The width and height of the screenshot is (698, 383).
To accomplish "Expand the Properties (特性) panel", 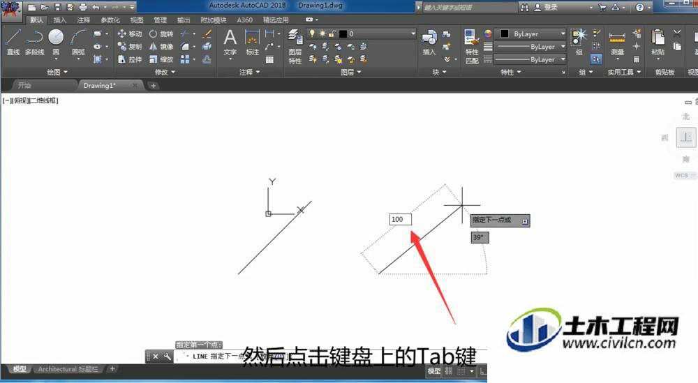I will [x=510, y=72].
